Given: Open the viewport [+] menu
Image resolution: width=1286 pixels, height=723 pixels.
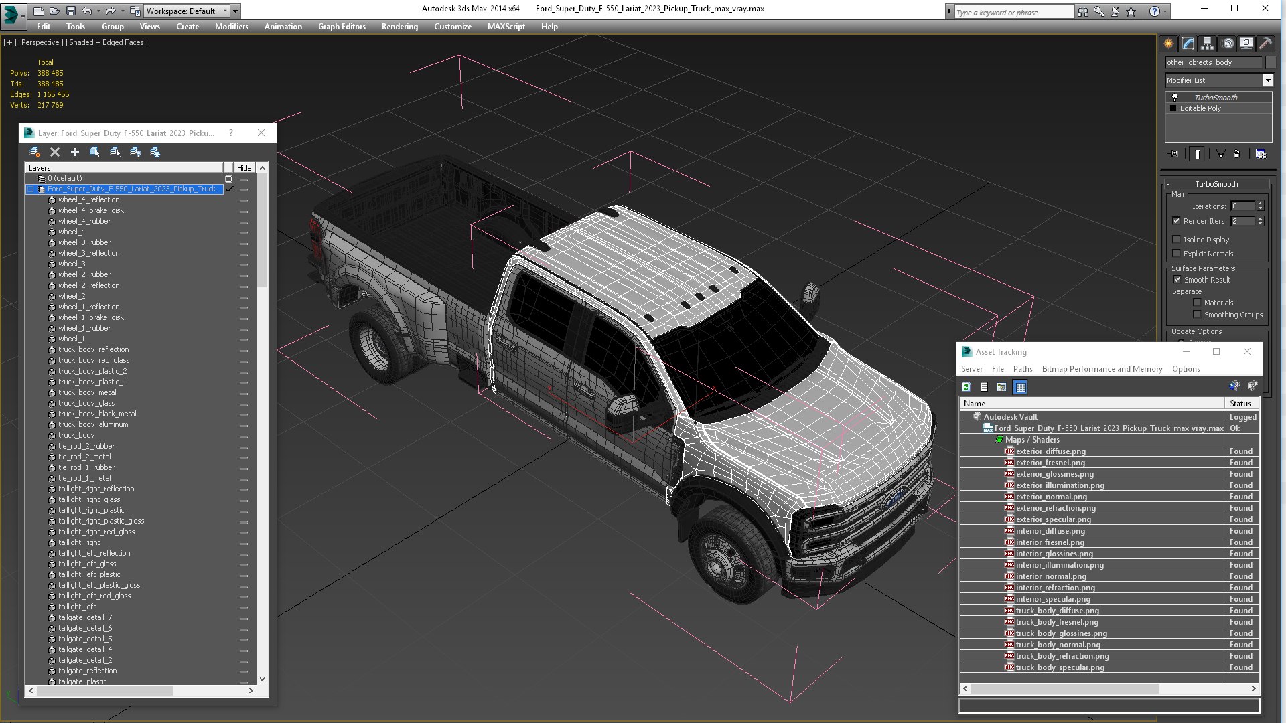Looking at the screenshot, I should pyautogui.click(x=9, y=42).
